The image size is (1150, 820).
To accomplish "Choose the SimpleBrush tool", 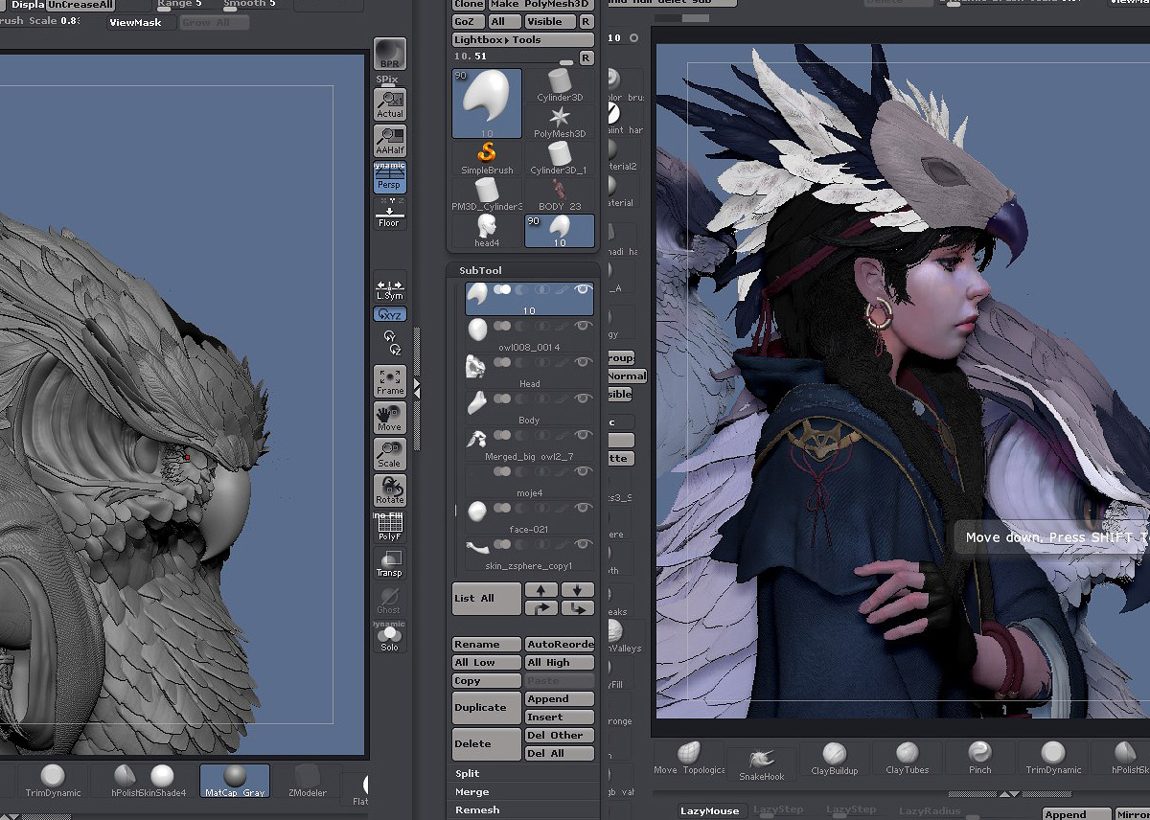I will [x=487, y=158].
